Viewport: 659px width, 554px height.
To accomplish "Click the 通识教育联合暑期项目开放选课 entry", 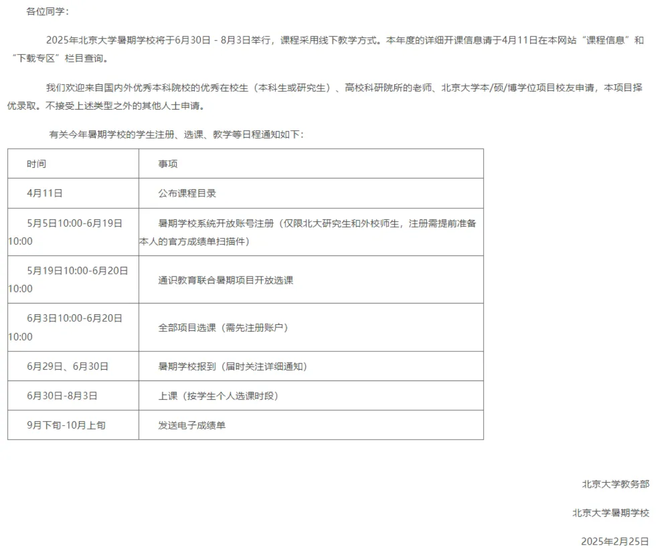I will click(225, 280).
